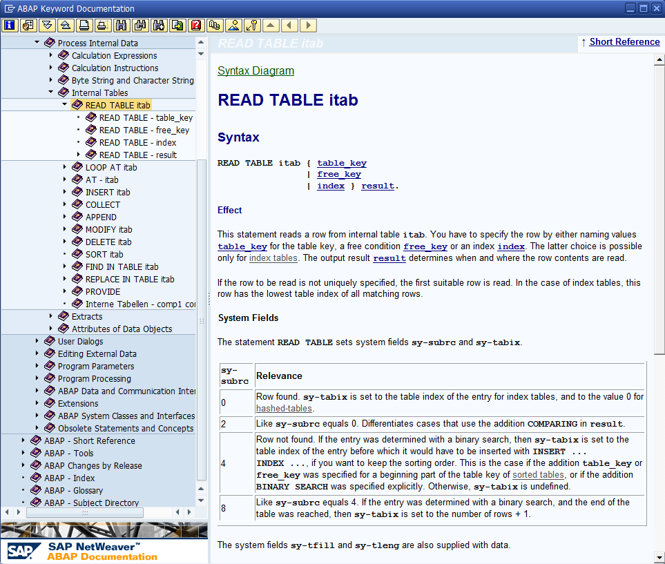Open the 'sorted tables' glossary link
Viewport: 665px width, 564px height.
[538, 474]
